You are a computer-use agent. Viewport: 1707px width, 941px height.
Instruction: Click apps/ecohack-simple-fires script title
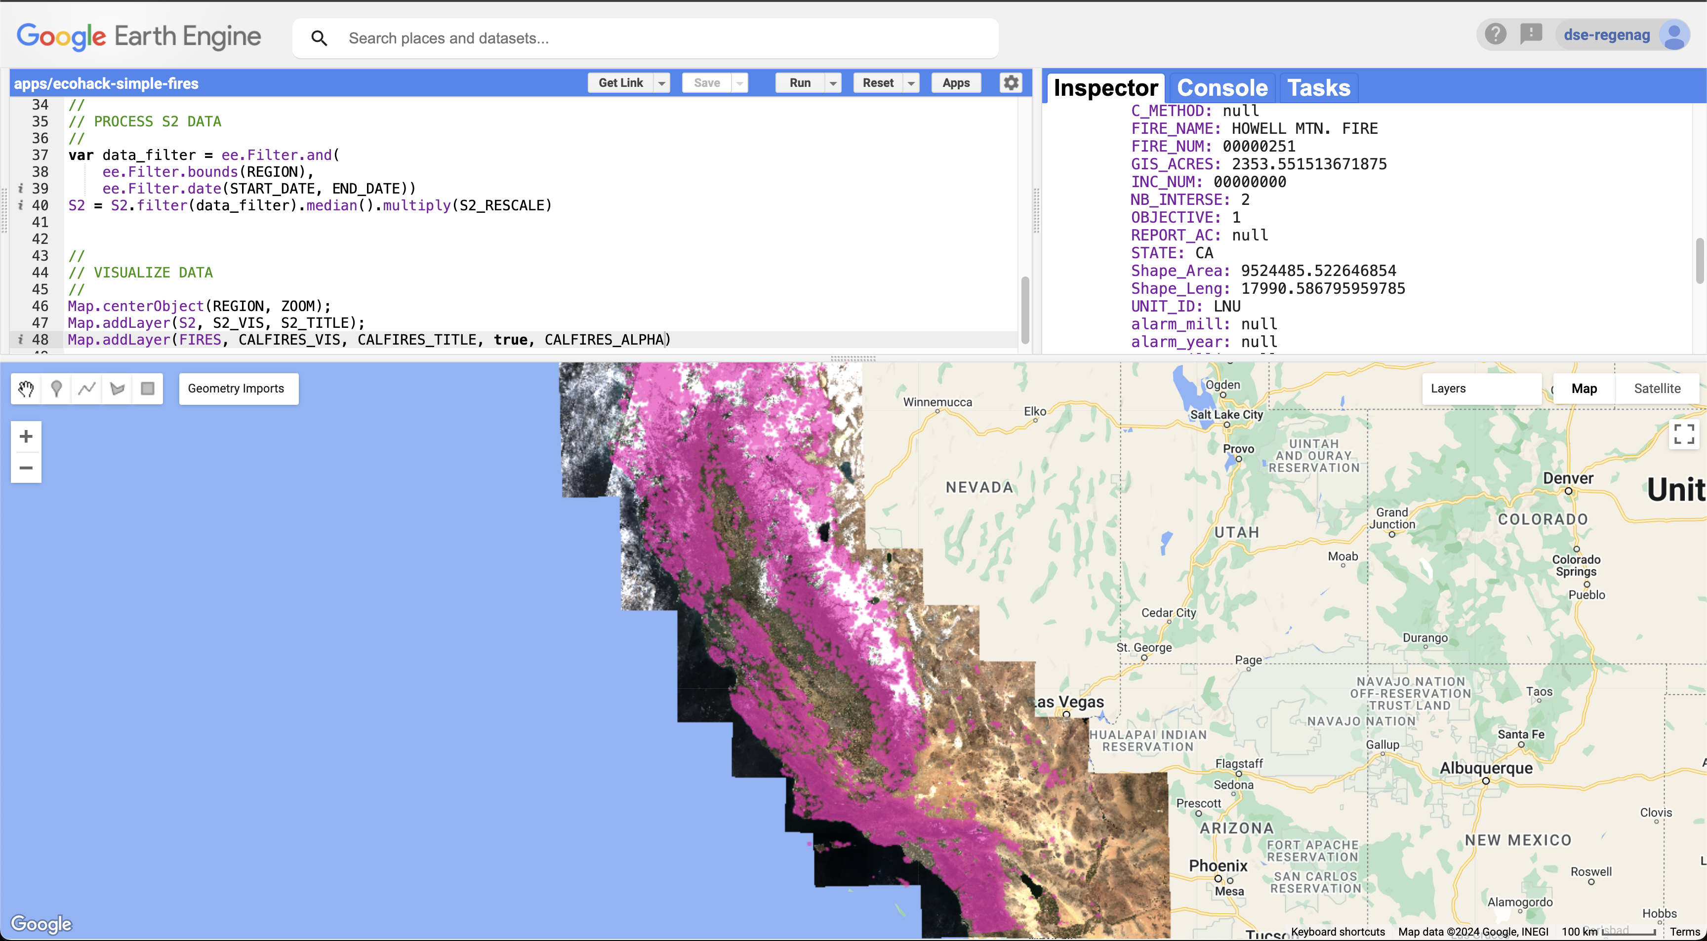pyautogui.click(x=106, y=83)
